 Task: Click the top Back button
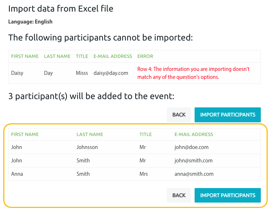pyautogui.click(x=179, y=115)
